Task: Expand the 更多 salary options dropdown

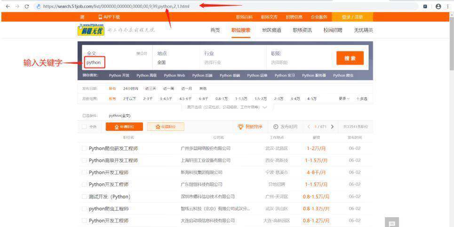Action: coord(344,99)
